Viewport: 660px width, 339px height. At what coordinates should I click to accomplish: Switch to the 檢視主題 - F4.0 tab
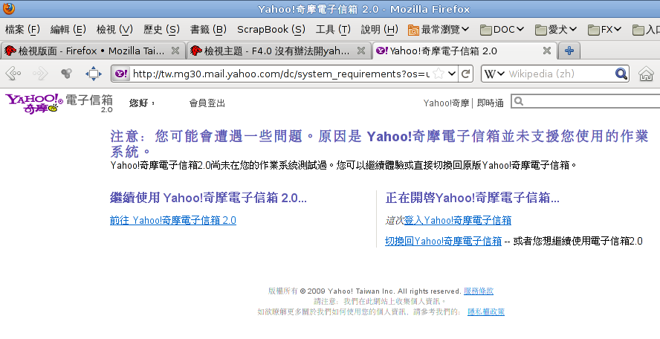276,51
